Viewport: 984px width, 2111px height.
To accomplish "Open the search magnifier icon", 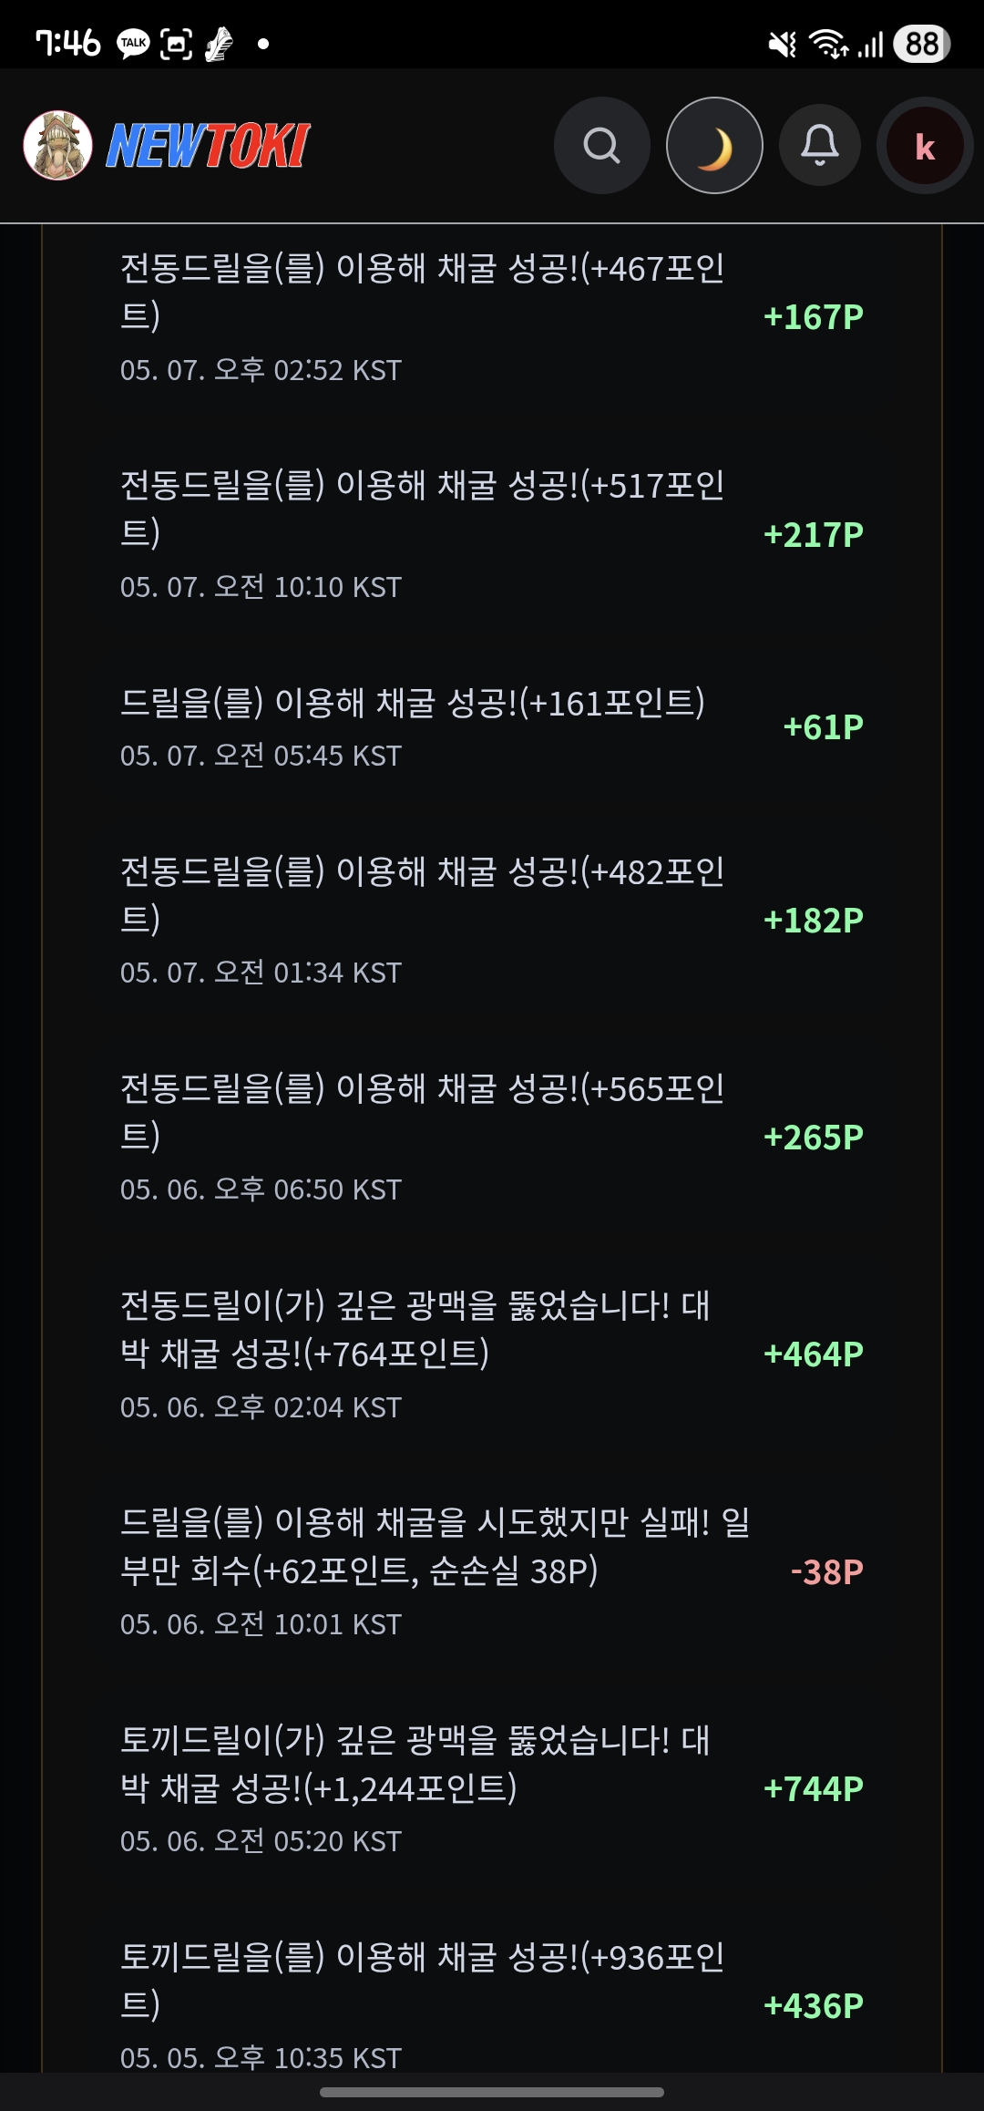I will [x=601, y=146].
